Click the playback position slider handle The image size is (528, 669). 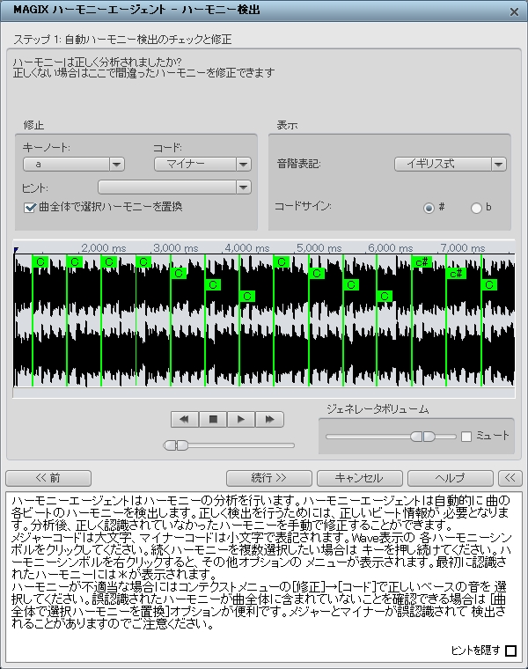[x=176, y=445]
